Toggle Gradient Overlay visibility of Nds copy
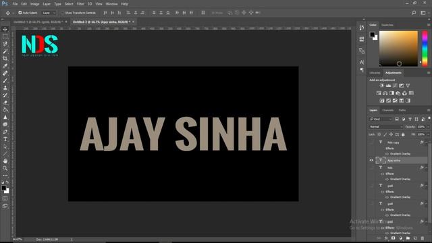The image size is (432, 243). [387, 154]
